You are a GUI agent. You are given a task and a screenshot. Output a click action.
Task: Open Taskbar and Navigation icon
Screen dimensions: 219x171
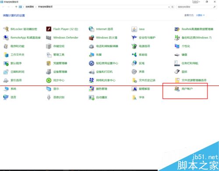click(x=177, y=63)
